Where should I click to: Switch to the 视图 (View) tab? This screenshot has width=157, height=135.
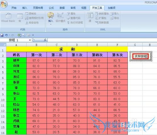pyautogui.click(x=84, y=8)
